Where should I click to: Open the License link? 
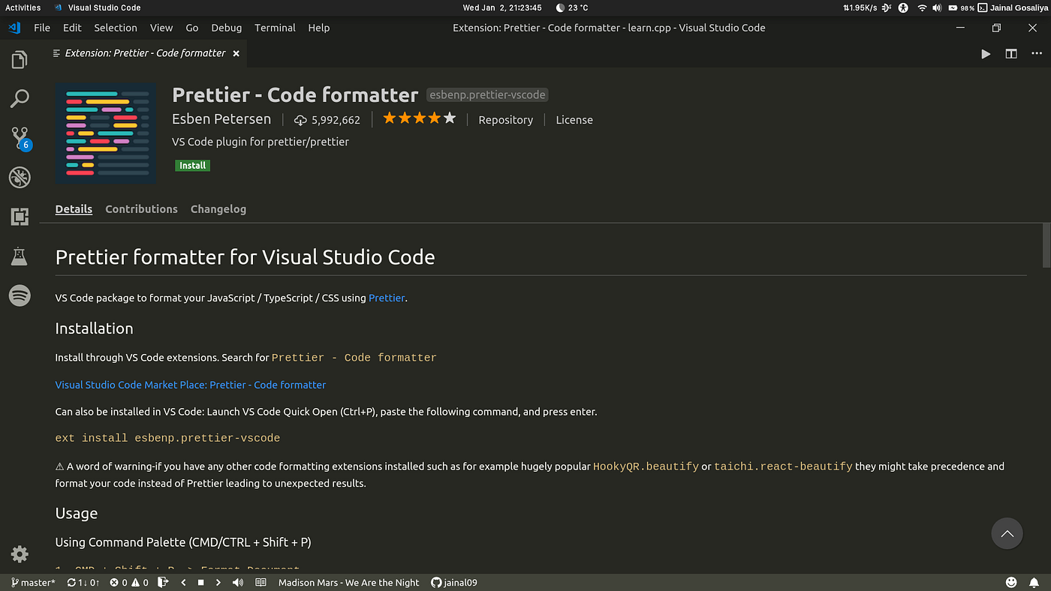(x=574, y=120)
